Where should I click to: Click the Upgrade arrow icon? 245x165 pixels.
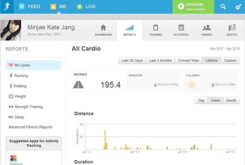point(181,7)
